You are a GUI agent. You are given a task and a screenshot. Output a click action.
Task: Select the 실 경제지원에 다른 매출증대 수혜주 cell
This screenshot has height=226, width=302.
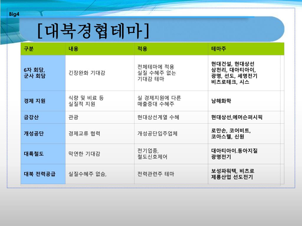(x=171, y=101)
